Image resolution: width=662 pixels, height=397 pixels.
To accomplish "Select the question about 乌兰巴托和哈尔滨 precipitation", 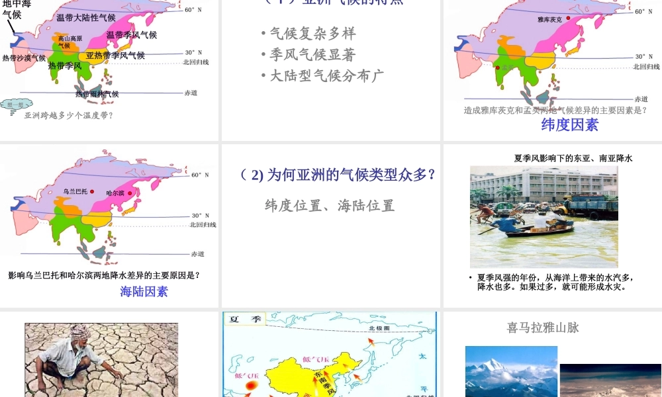I will (x=104, y=275).
